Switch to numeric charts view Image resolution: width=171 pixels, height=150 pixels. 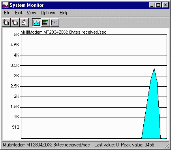54,23
